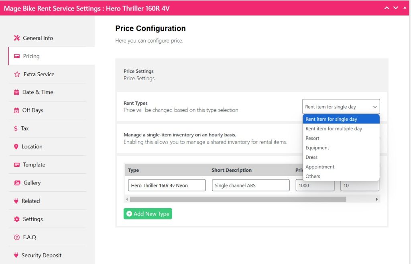Click the Tax dollar sign icon
The width and height of the screenshot is (411, 264).
pyautogui.click(x=16, y=128)
